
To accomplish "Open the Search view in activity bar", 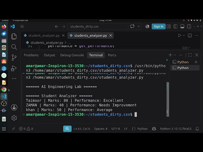I will [14, 47].
